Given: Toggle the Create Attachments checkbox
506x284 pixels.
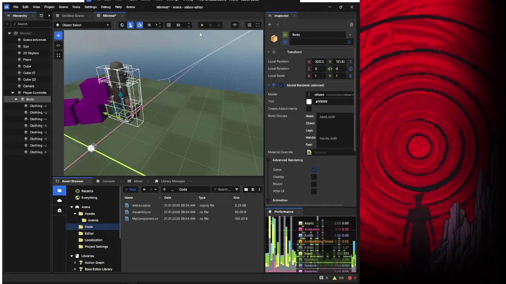Looking at the screenshot, I should (x=309, y=109).
